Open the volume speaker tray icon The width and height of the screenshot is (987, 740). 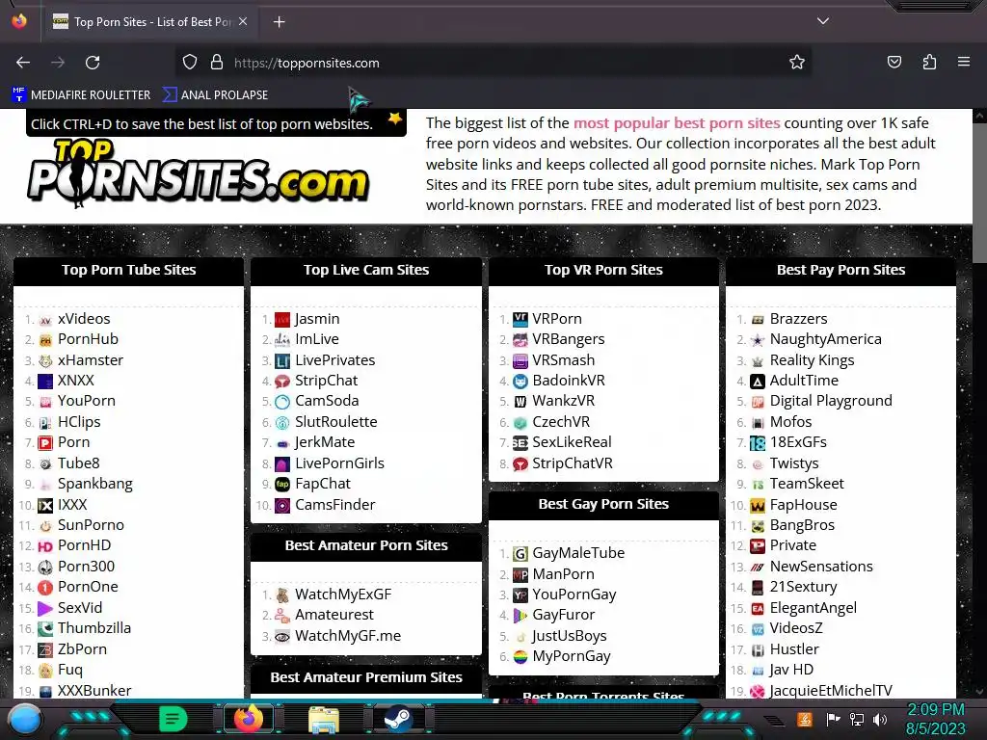pyautogui.click(x=880, y=719)
